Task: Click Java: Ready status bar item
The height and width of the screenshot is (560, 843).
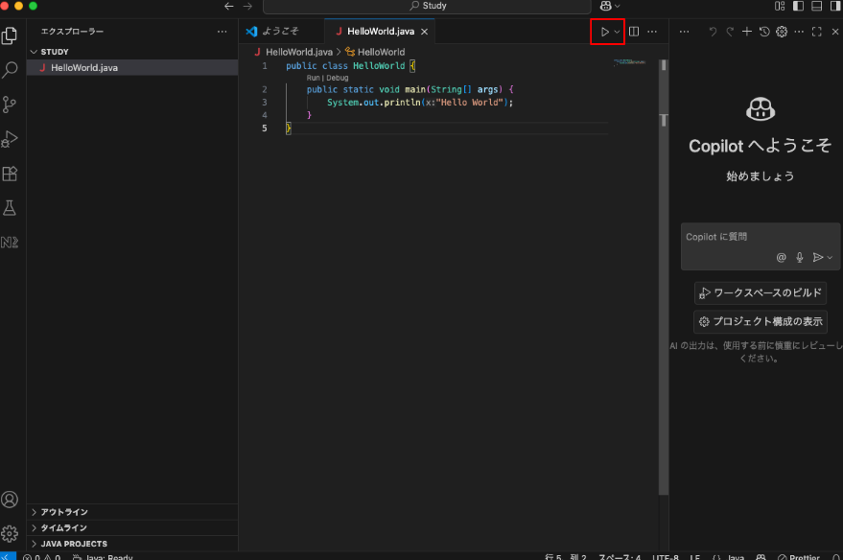Action: [103, 557]
